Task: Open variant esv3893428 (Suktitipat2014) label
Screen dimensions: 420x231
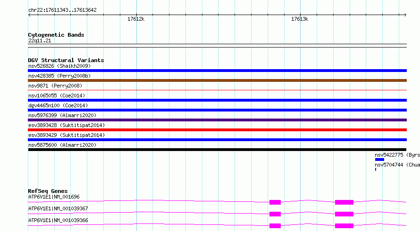Action: coord(67,125)
